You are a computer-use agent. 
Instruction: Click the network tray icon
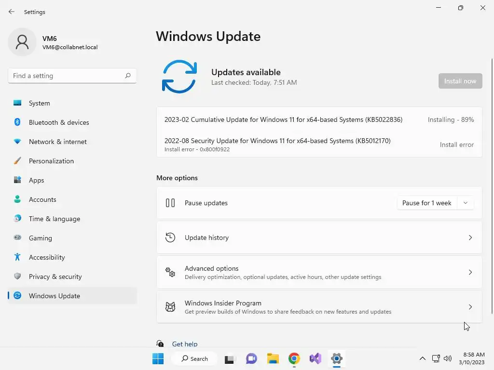pyautogui.click(x=436, y=358)
